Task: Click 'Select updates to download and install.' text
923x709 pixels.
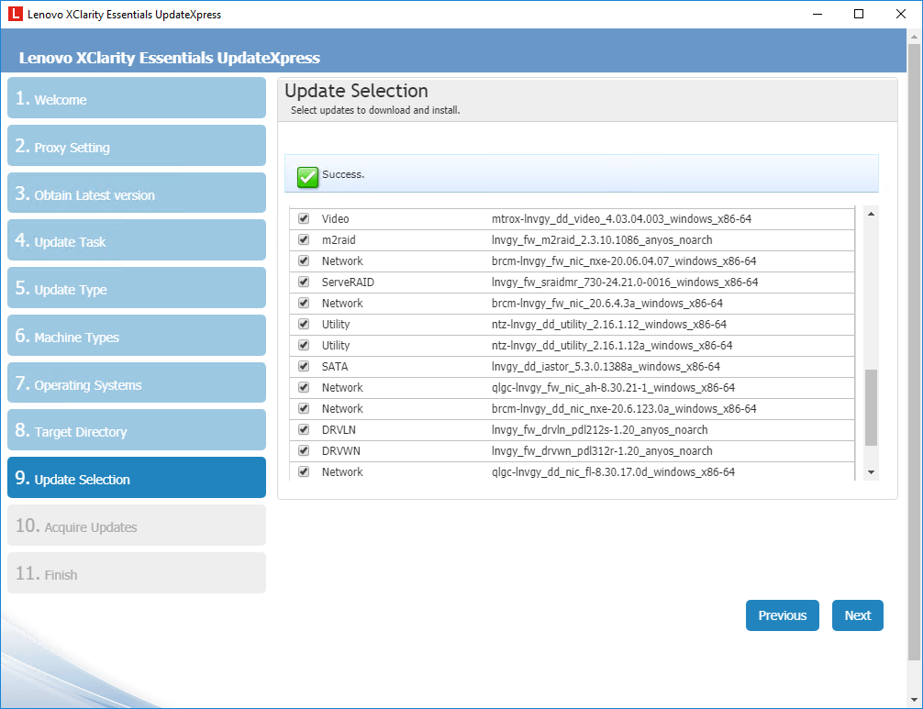Action: (x=375, y=110)
